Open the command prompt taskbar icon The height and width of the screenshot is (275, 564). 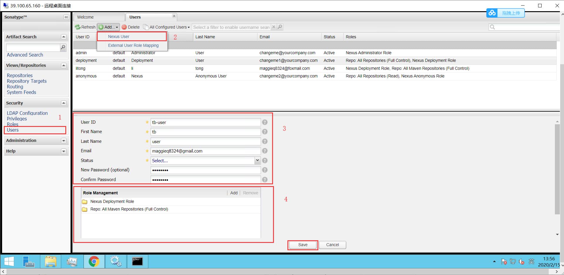137,261
